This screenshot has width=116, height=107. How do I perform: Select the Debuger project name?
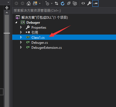click(33, 23)
